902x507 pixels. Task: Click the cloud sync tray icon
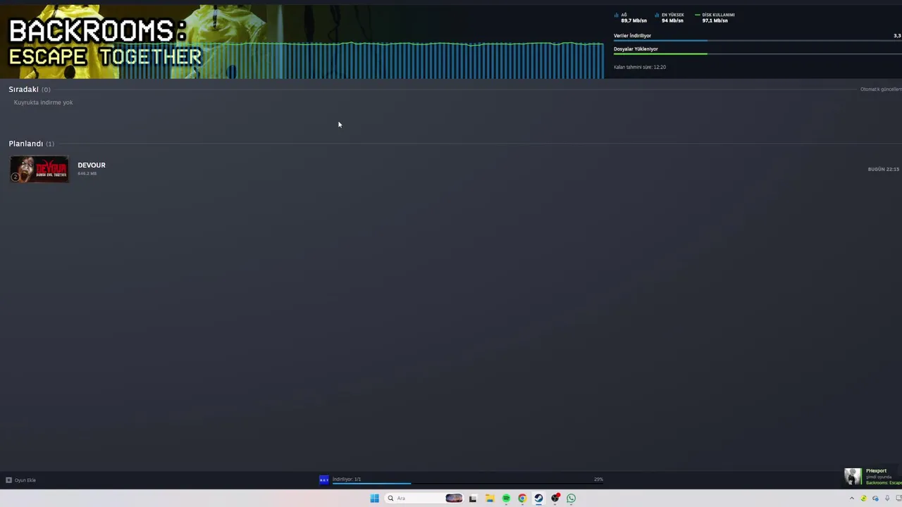point(875,498)
